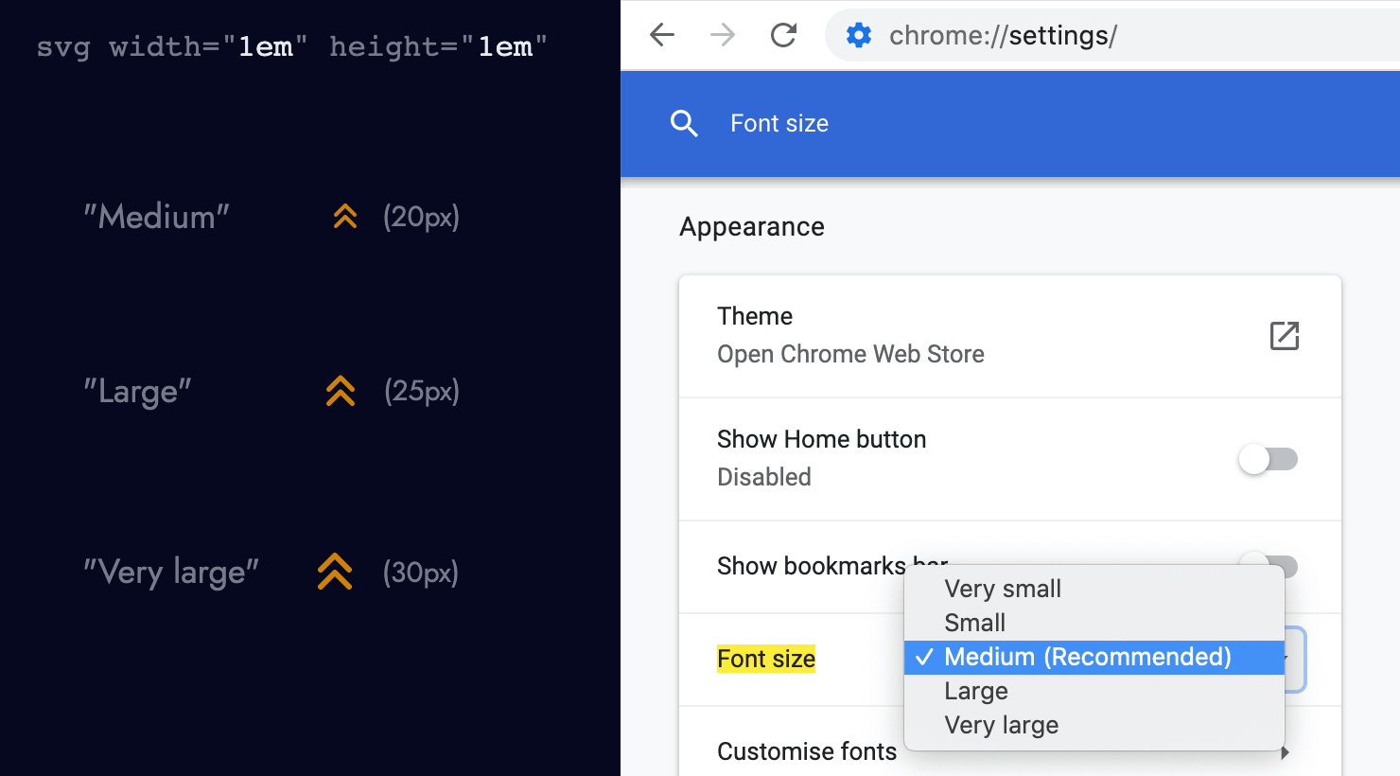Click the "Medium" quoted label on dark panel
Image resolution: width=1400 pixels, height=776 pixels.
click(156, 217)
